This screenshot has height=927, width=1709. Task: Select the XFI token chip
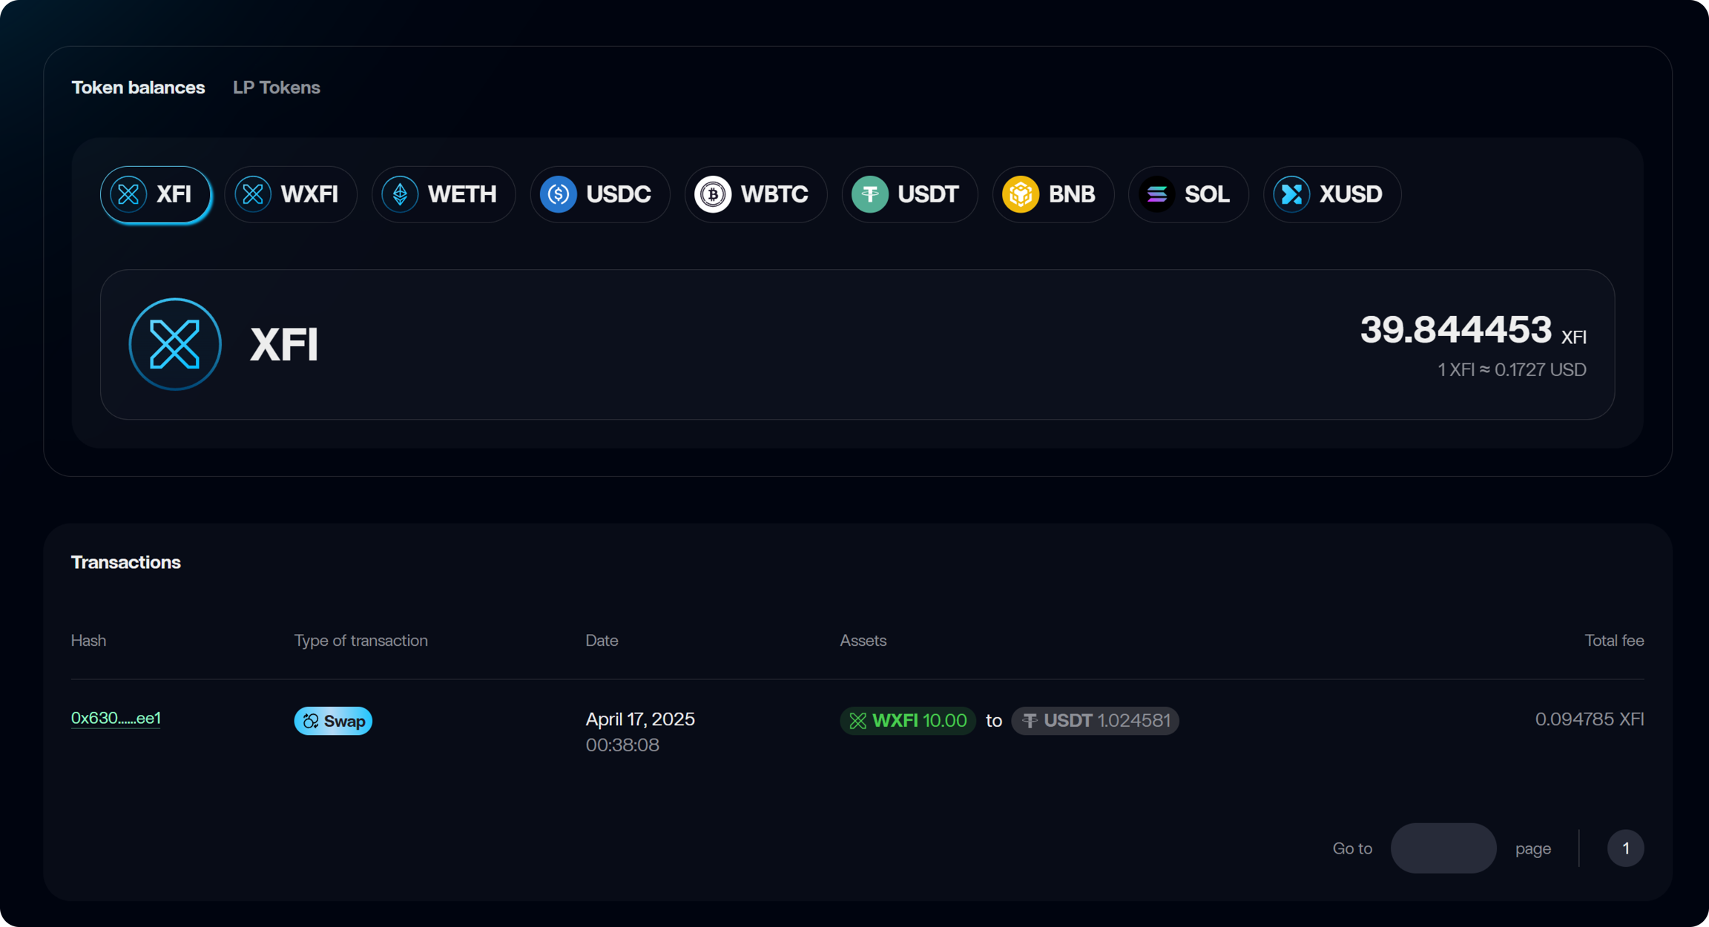pos(156,194)
